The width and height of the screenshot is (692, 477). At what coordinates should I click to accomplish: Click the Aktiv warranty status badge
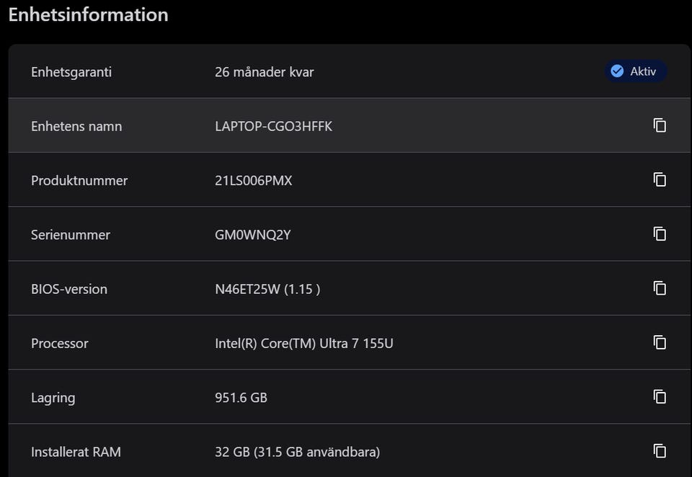click(635, 71)
